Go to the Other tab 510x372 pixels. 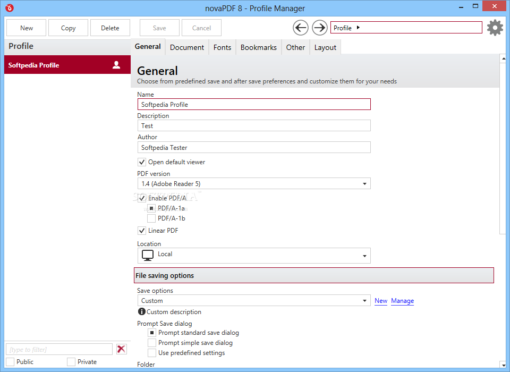(295, 47)
